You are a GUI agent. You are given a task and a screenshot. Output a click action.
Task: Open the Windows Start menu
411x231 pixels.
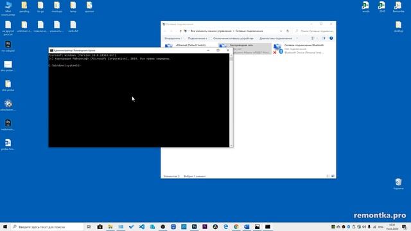pos(5,227)
